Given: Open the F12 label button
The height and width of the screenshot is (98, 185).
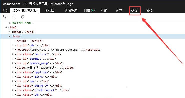Looking at the screenshot, I should [x=5, y=11].
